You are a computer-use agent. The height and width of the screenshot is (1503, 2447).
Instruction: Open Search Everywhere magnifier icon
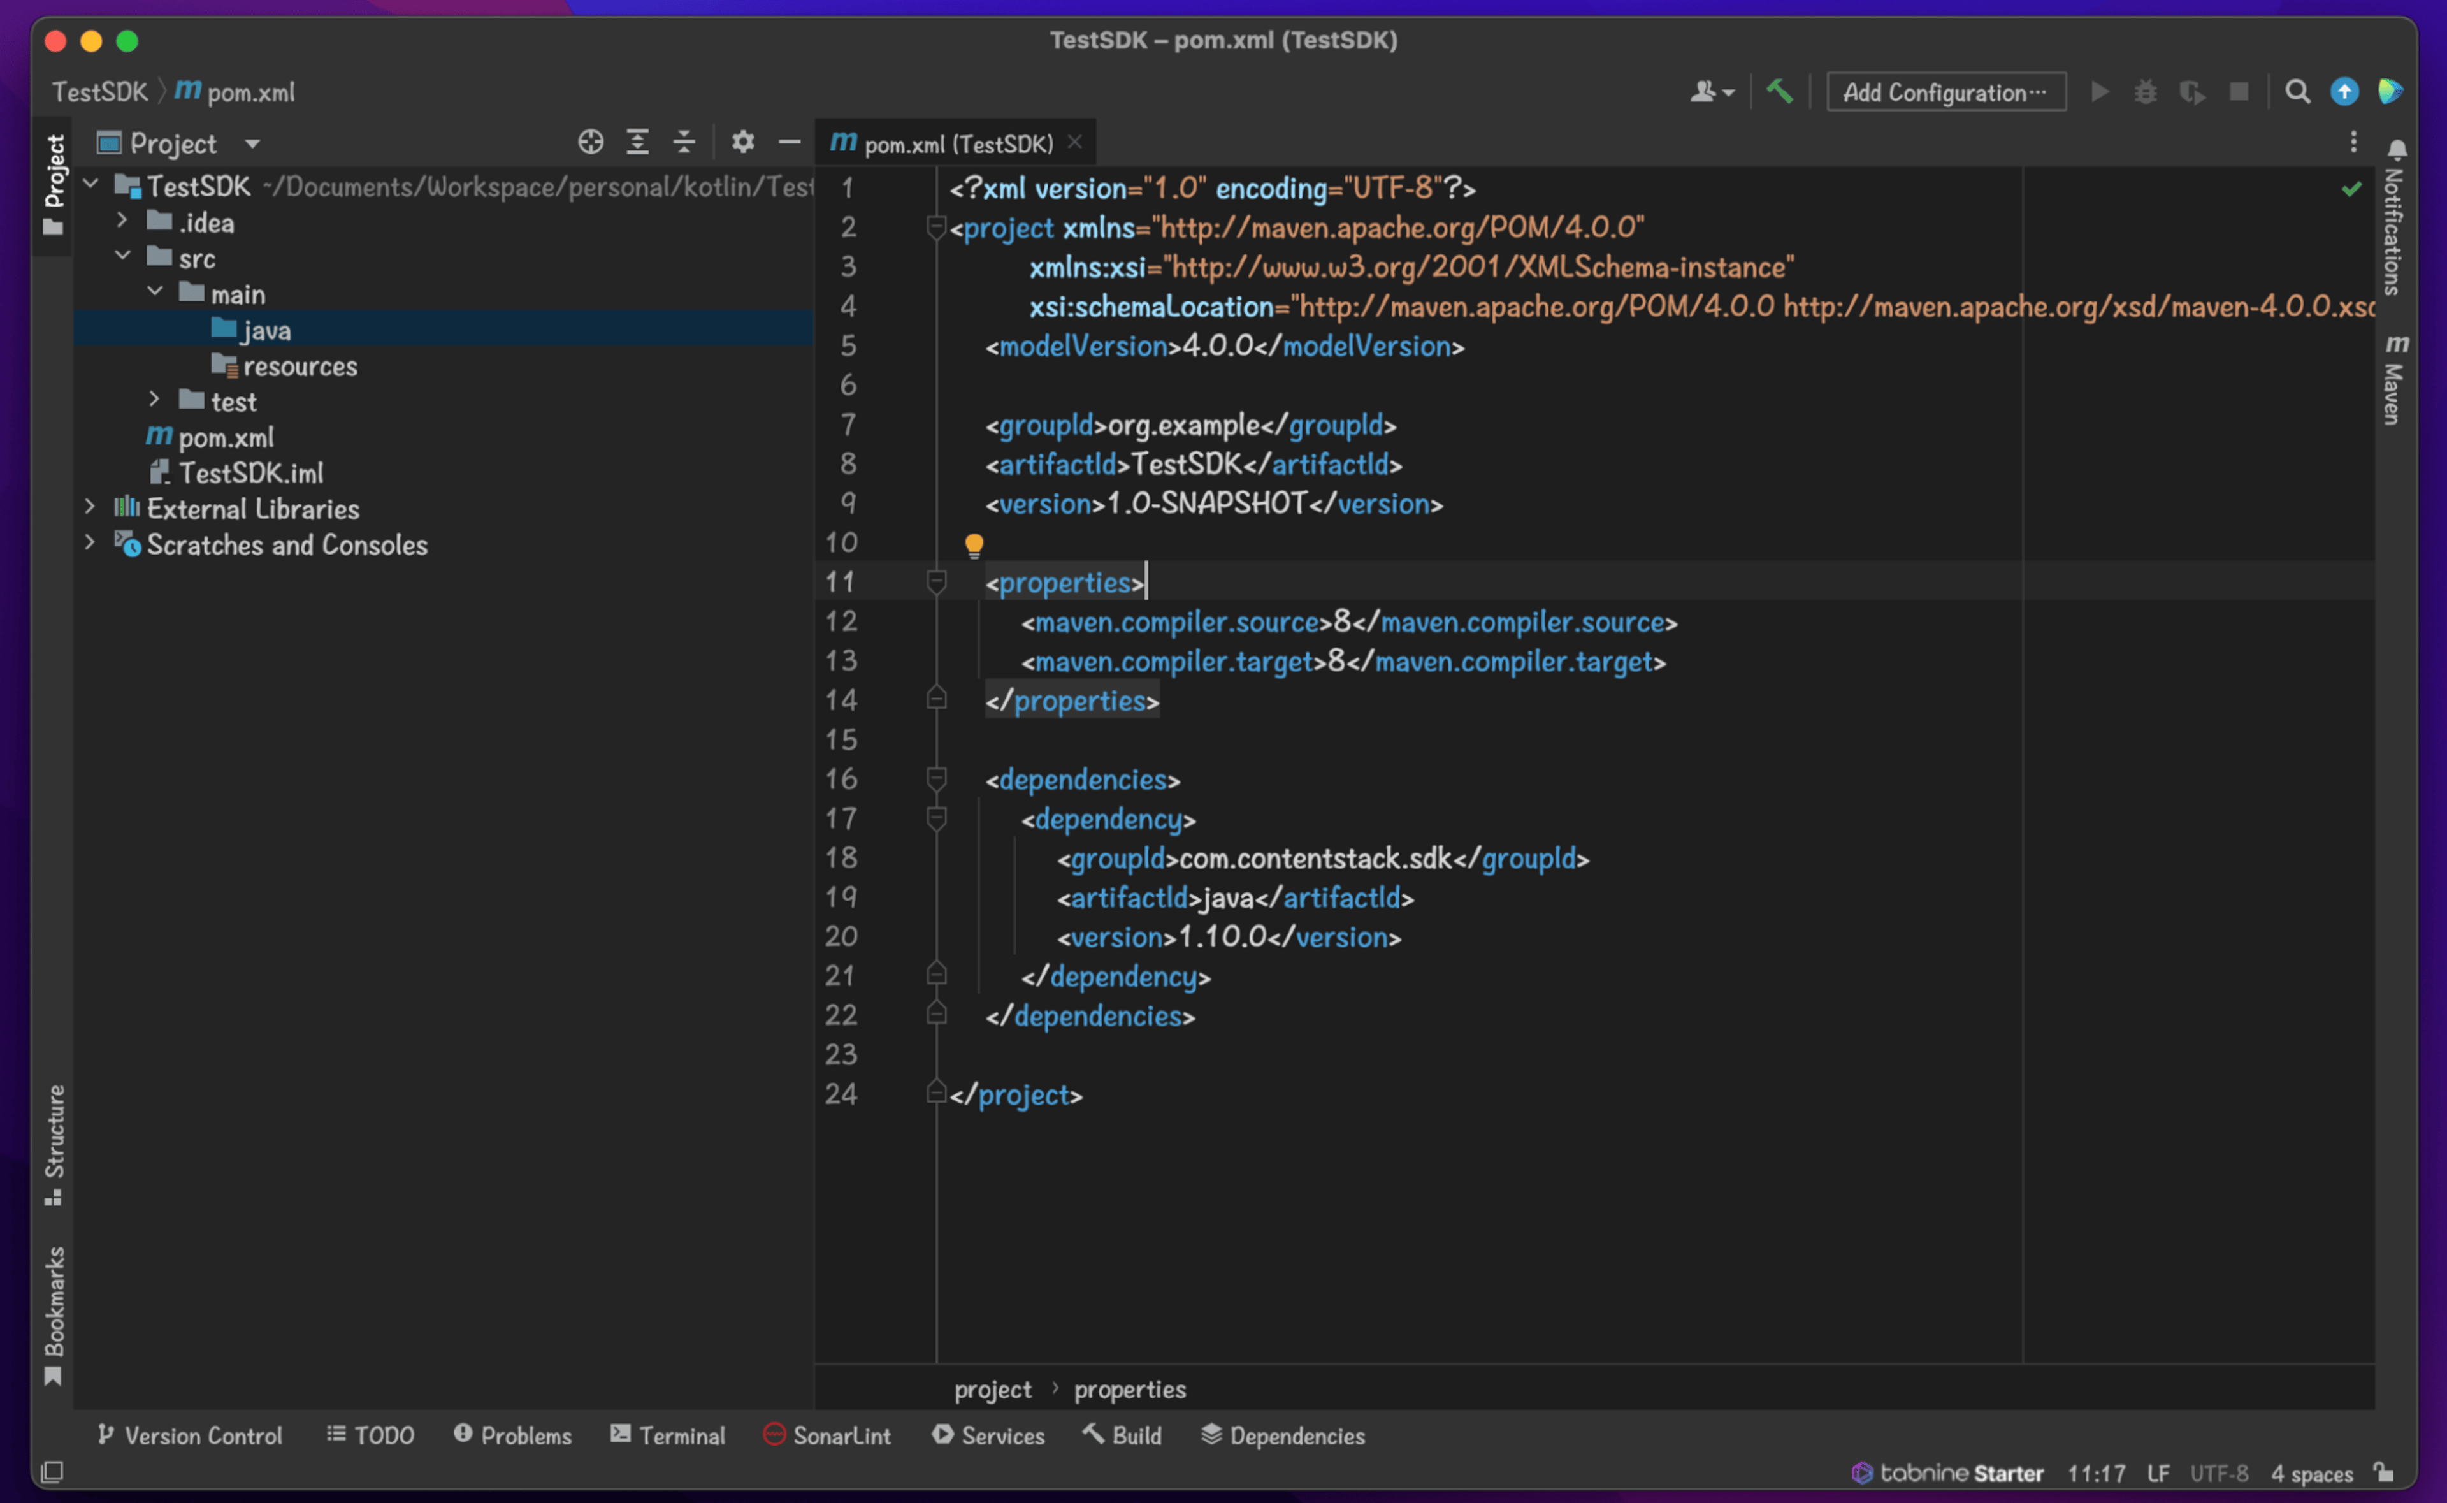point(2297,92)
